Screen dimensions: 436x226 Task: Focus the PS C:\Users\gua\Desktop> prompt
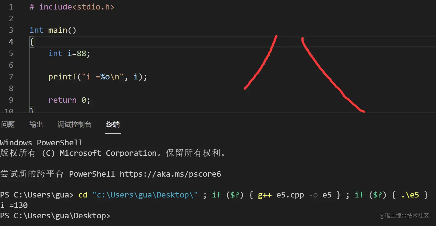pos(55,216)
